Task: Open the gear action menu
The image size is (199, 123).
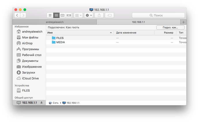Action: tap(89, 15)
